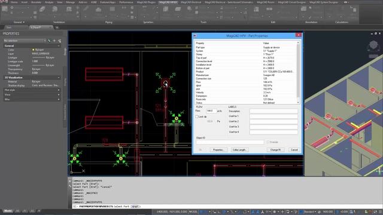Open command line customize wrench icon
This screenshot has width=383, height=215.
coord(69,186)
